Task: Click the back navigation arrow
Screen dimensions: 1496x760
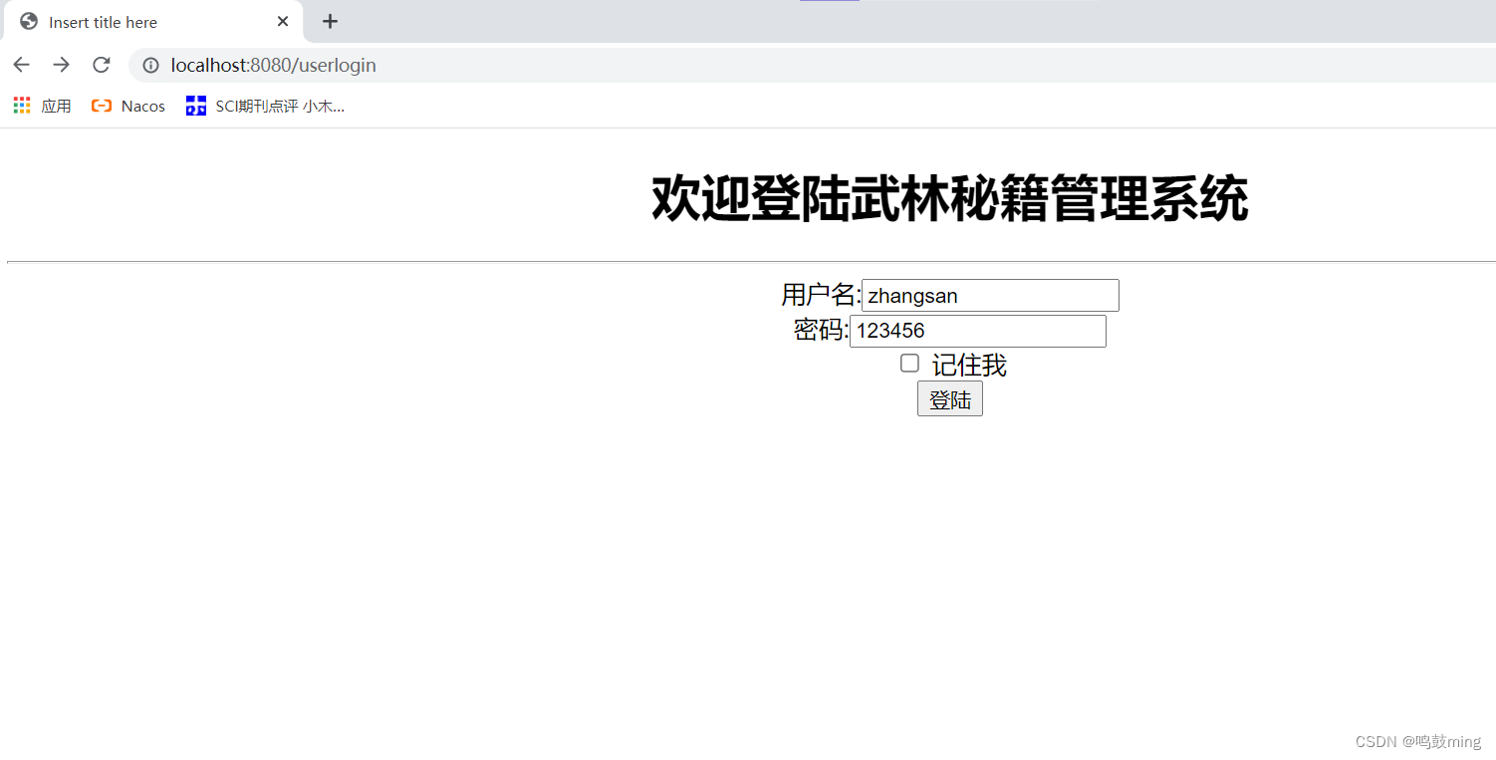Action: [x=21, y=64]
